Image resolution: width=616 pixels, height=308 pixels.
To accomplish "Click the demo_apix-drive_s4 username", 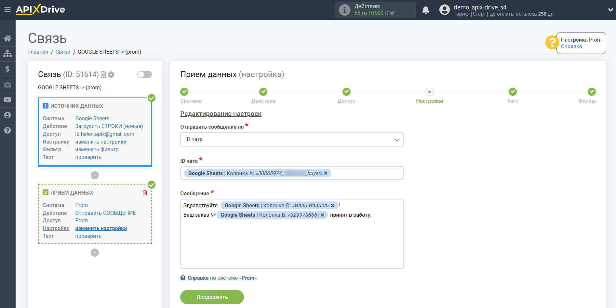I will click(x=480, y=7).
